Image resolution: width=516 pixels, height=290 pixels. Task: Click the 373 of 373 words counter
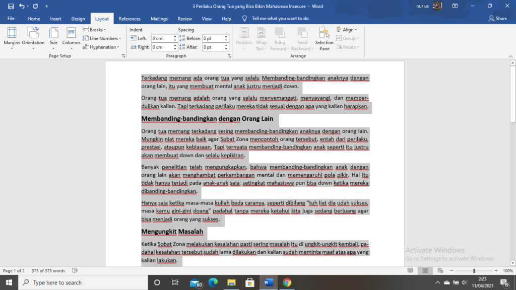coord(48,270)
